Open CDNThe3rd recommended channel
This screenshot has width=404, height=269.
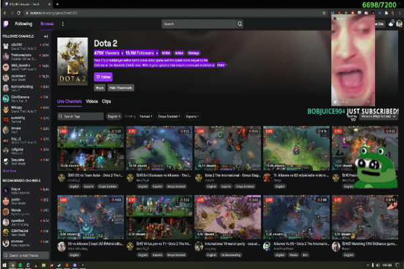[x=26, y=233]
